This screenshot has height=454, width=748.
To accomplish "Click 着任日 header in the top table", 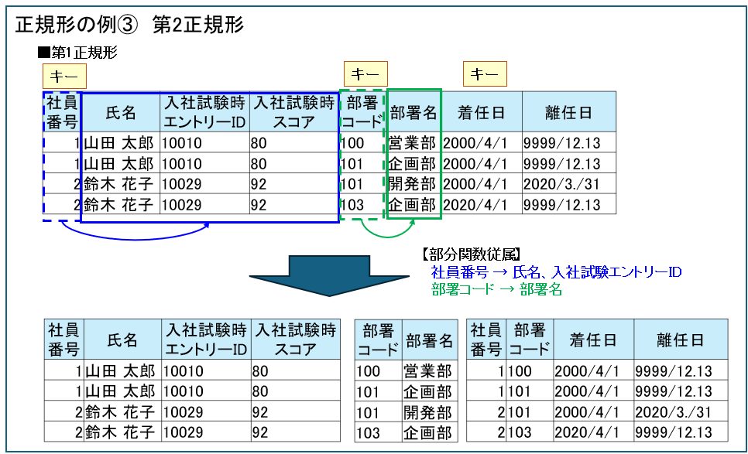I will [482, 112].
